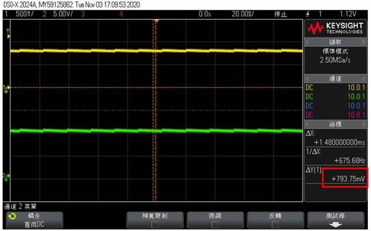The height and width of the screenshot is (231, 371).
Task: Click the yellow T trigger level marker
Action: coord(8,34)
